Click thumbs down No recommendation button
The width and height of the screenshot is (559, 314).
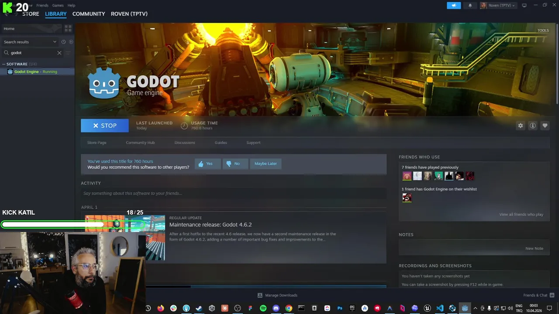click(235, 164)
